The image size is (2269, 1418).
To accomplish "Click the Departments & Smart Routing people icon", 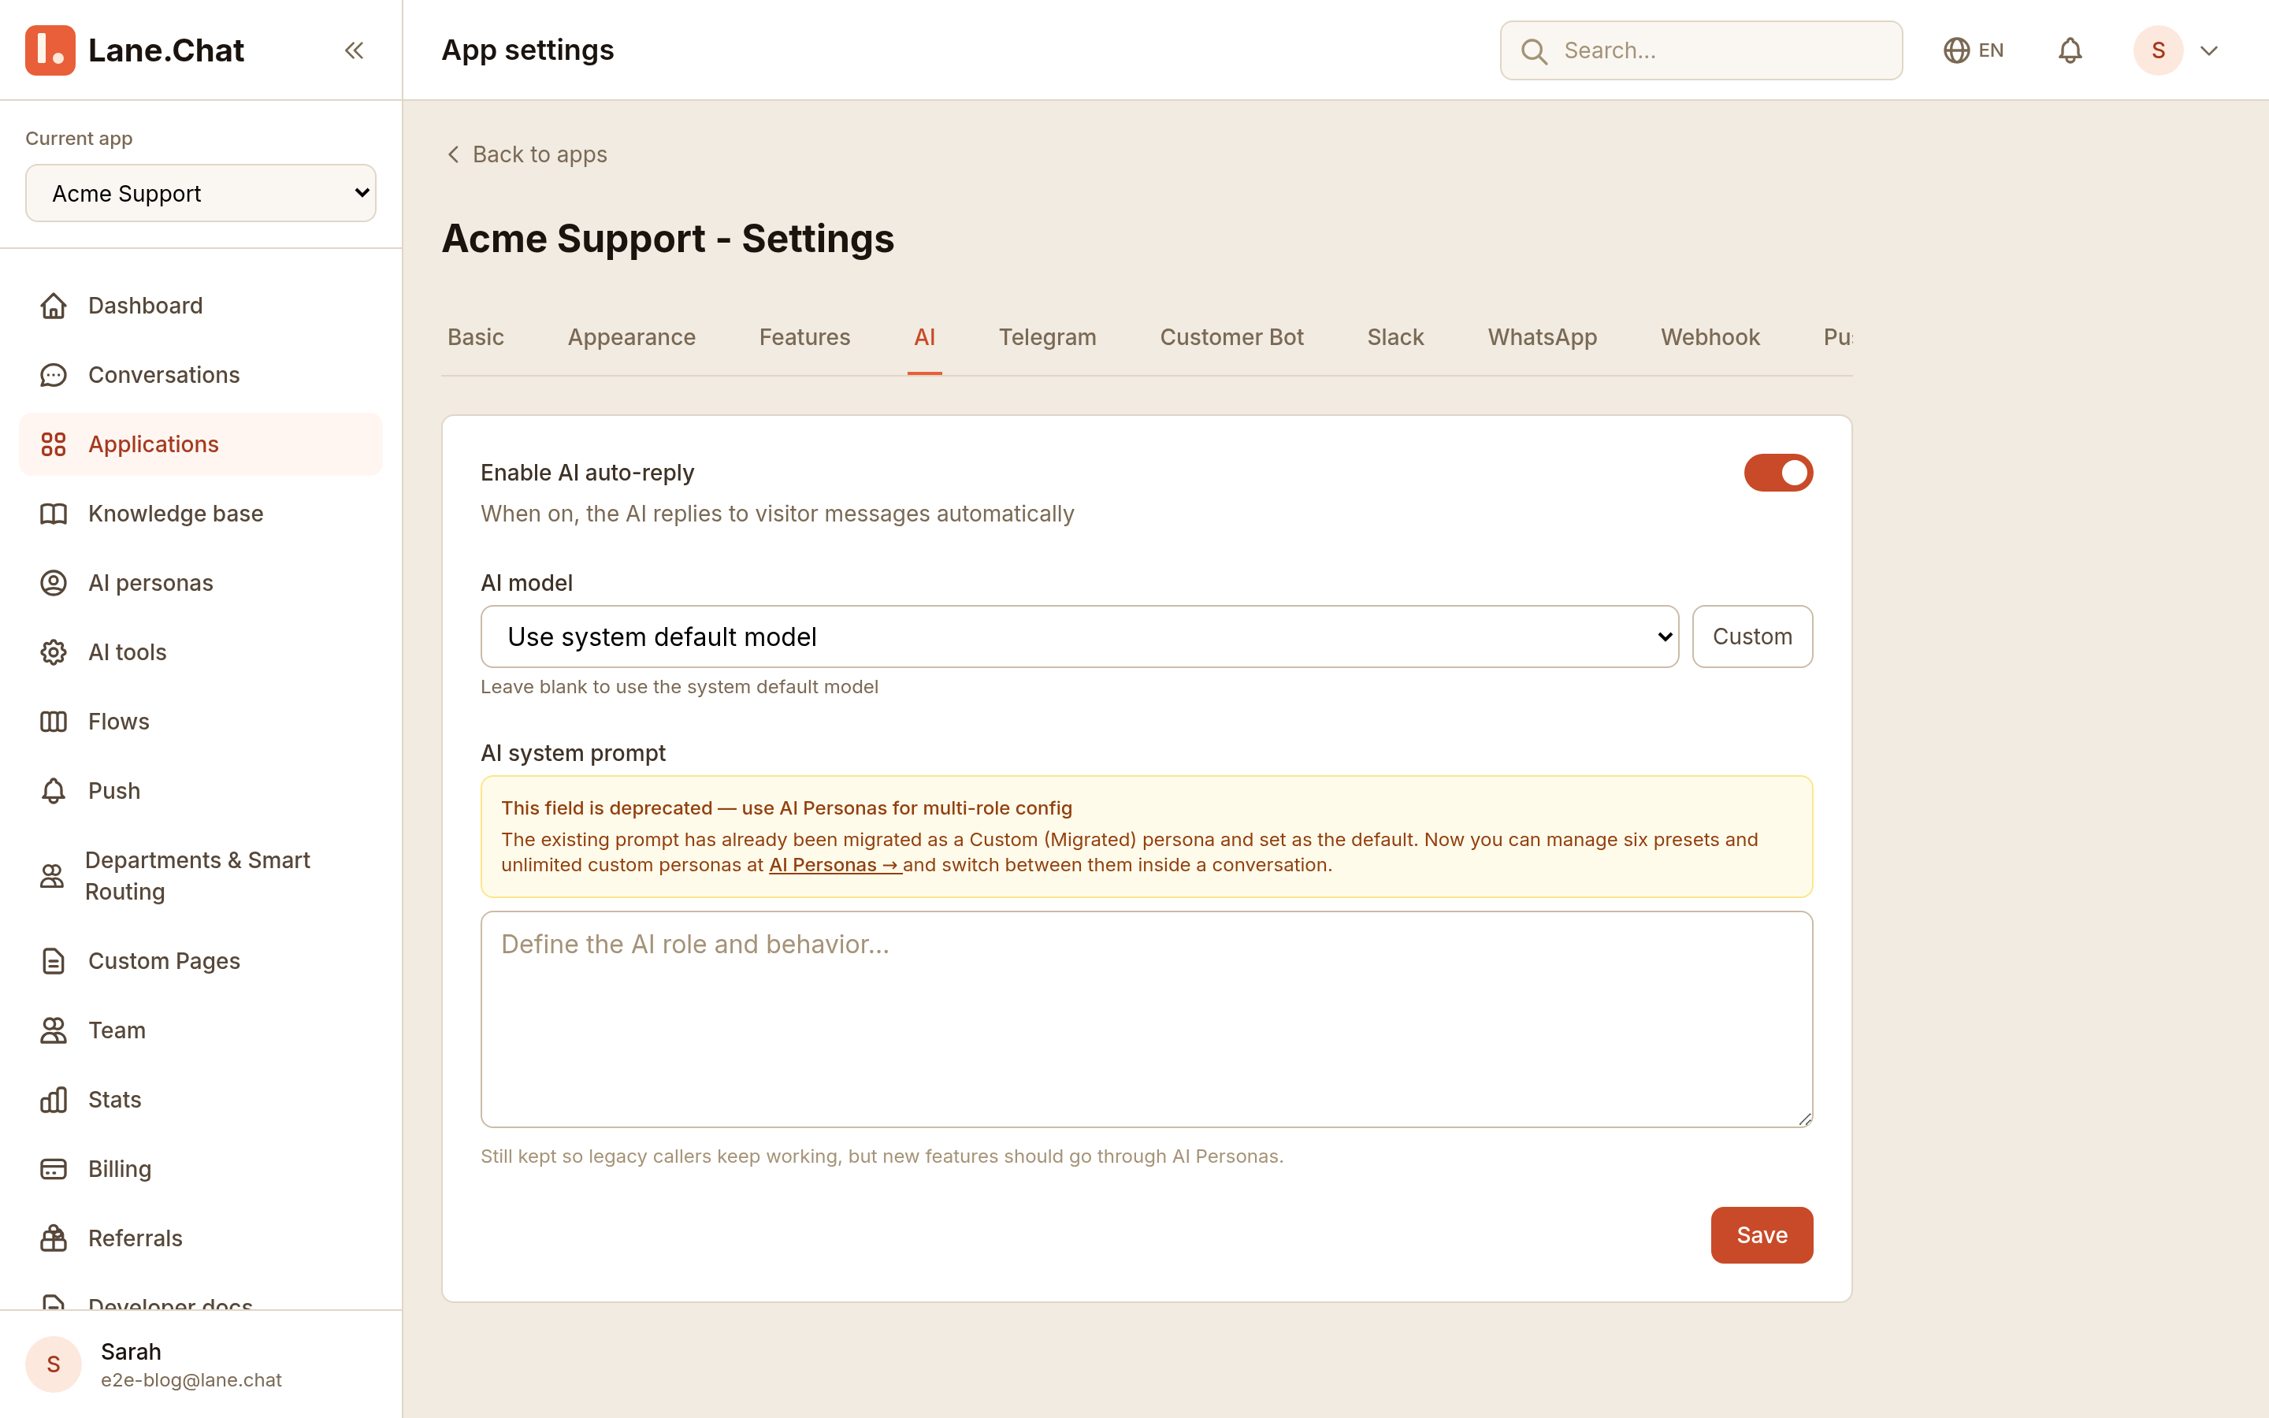I will [53, 876].
